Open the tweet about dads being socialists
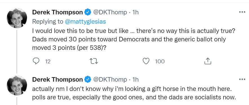The image size is (249, 105). (x=133, y=93)
